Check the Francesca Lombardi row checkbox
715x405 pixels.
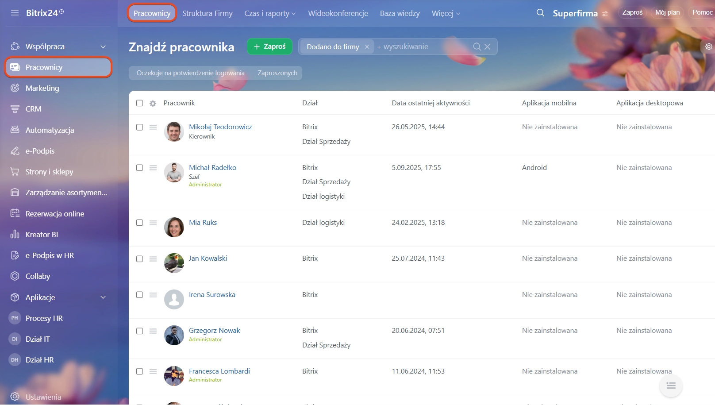pos(139,371)
